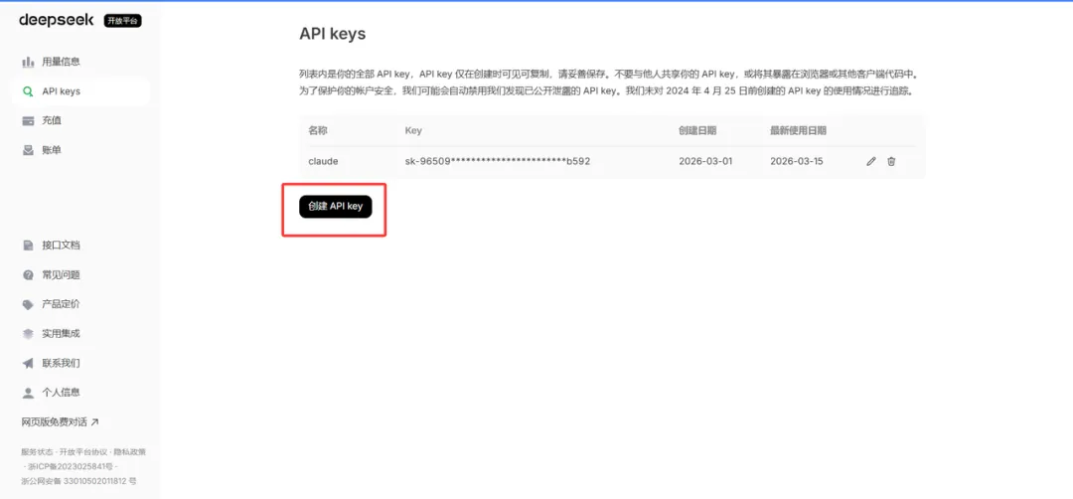Edit the claude key with pencil icon
The height and width of the screenshot is (499, 1073).
[871, 162]
